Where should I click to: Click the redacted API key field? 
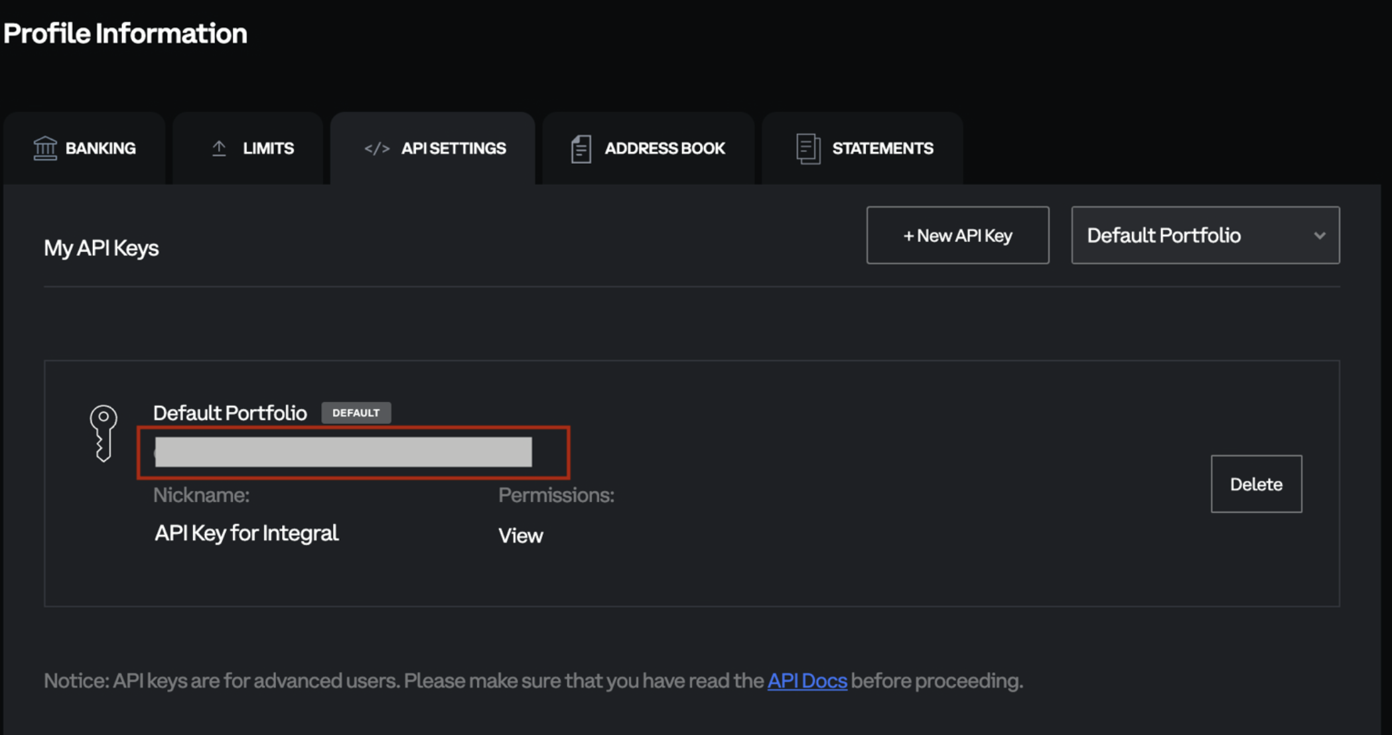(344, 452)
